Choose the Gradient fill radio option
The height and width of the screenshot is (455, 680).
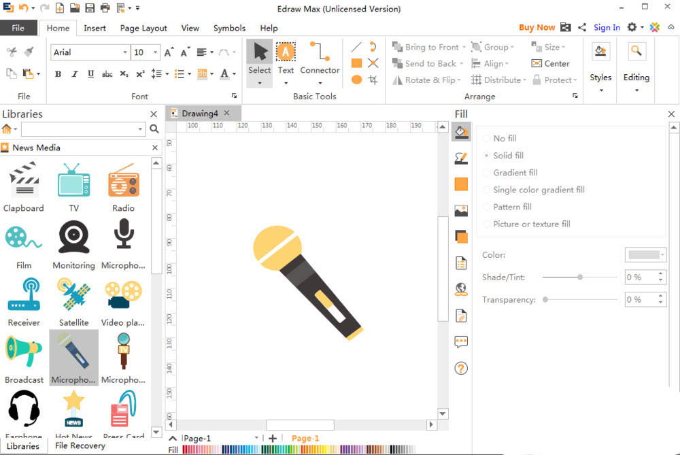coord(487,173)
